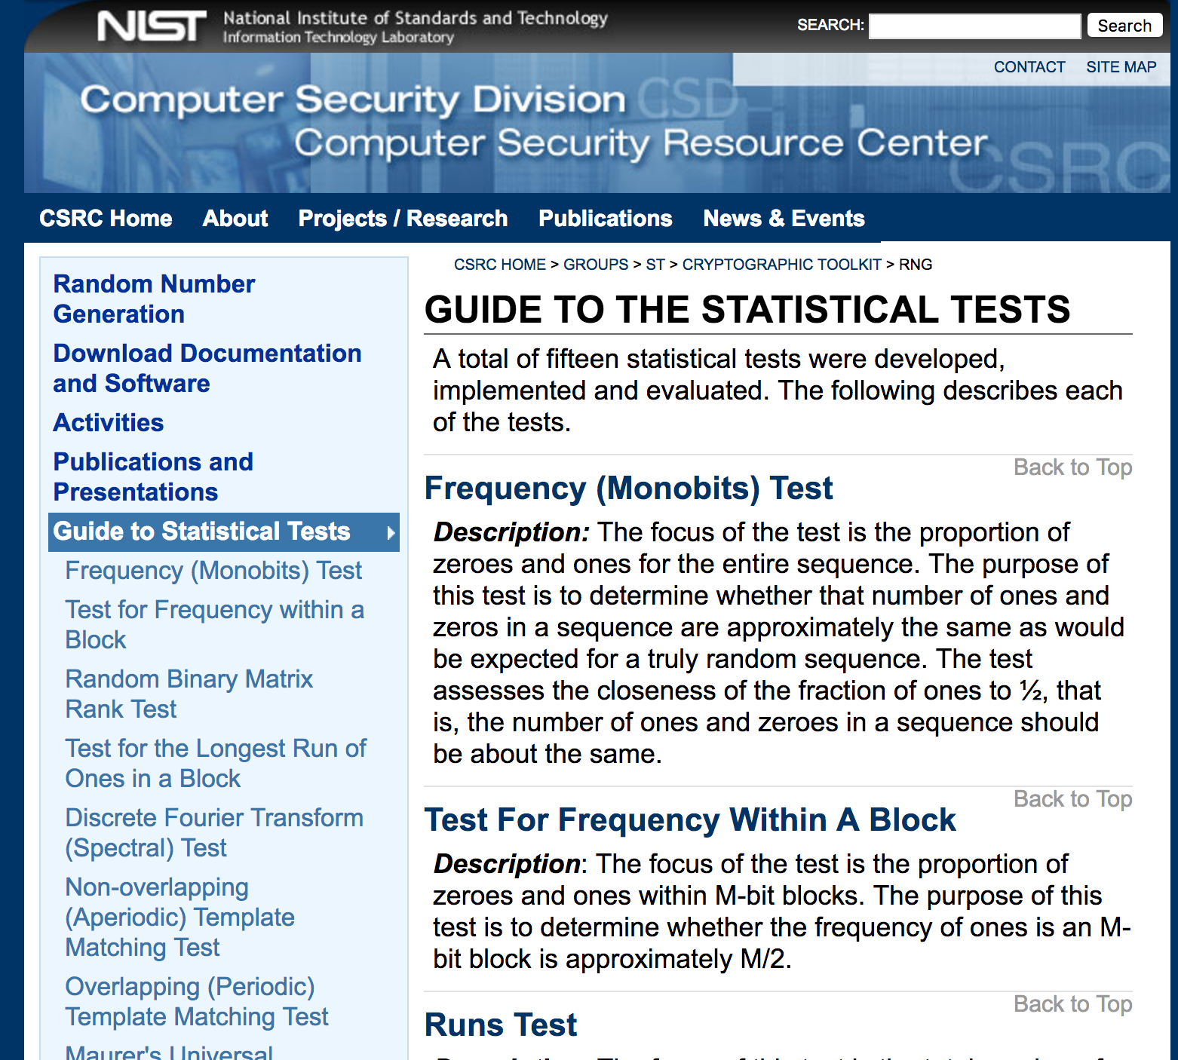Viewport: 1178px width, 1060px height.
Task: Click the Computer Security Division banner
Action: (x=353, y=100)
